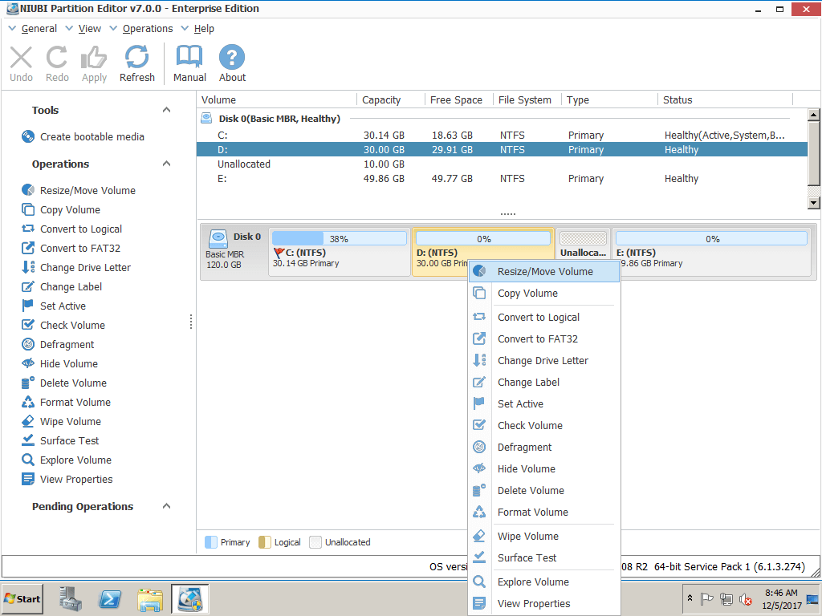Image resolution: width=822 pixels, height=616 pixels.
Task: Collapse the Tools section chevron
Action: [167, 110]
